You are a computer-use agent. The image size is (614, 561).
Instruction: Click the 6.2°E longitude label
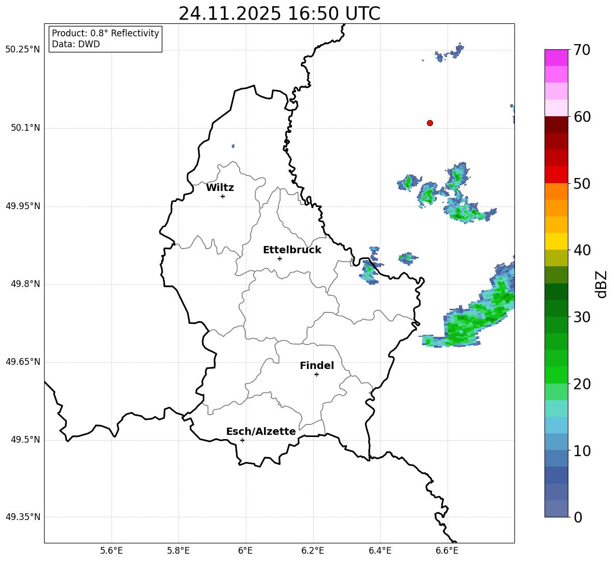click(x=313, y=551)
